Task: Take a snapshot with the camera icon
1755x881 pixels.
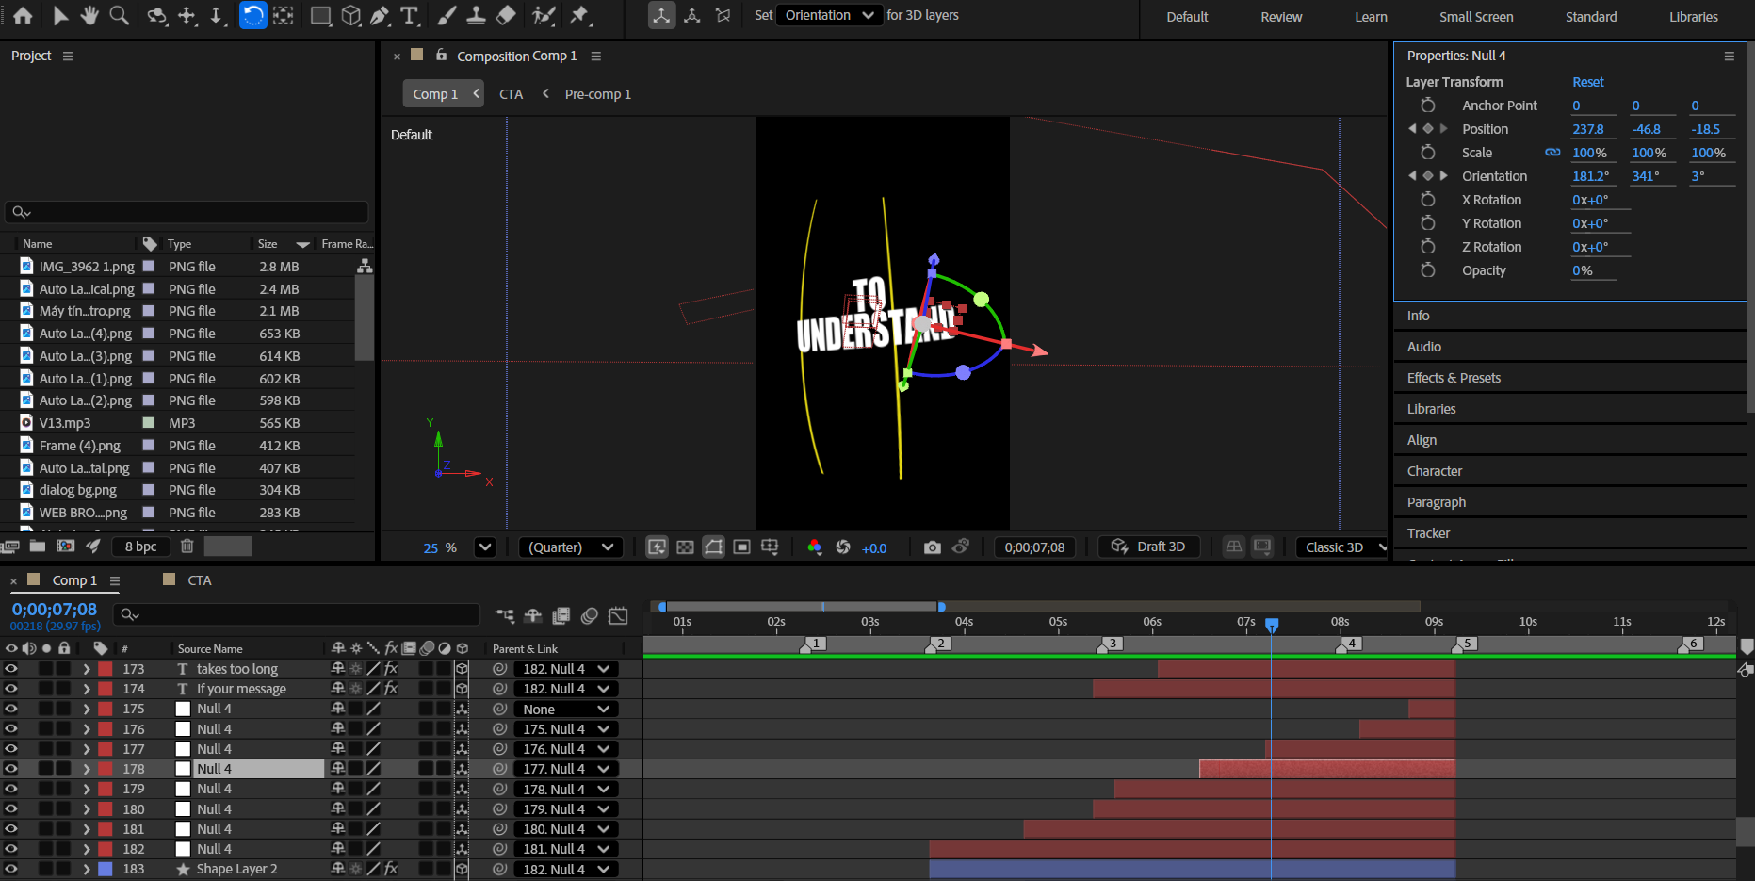Action: pyautogui.click(x=932, y=547)
